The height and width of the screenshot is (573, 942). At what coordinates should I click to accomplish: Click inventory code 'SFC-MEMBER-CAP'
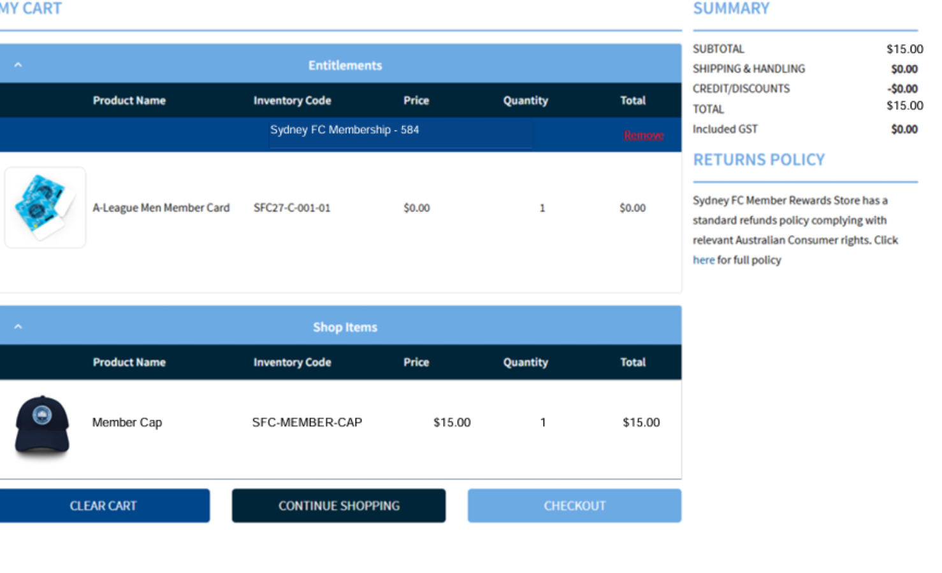pyautogui.click(x=307, y=422)
